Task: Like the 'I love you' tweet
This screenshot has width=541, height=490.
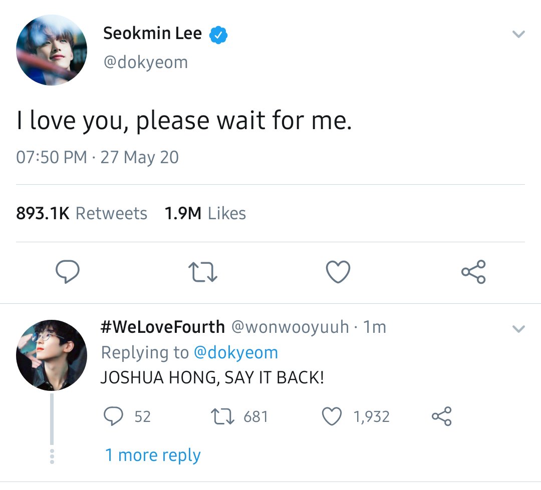Action: (x=338, y=272)
